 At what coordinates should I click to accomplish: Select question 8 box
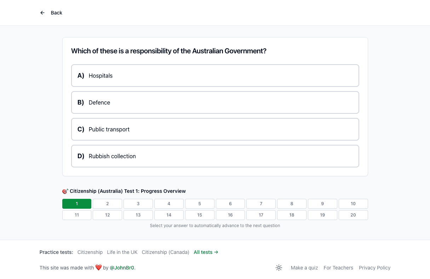click(292, 204)
